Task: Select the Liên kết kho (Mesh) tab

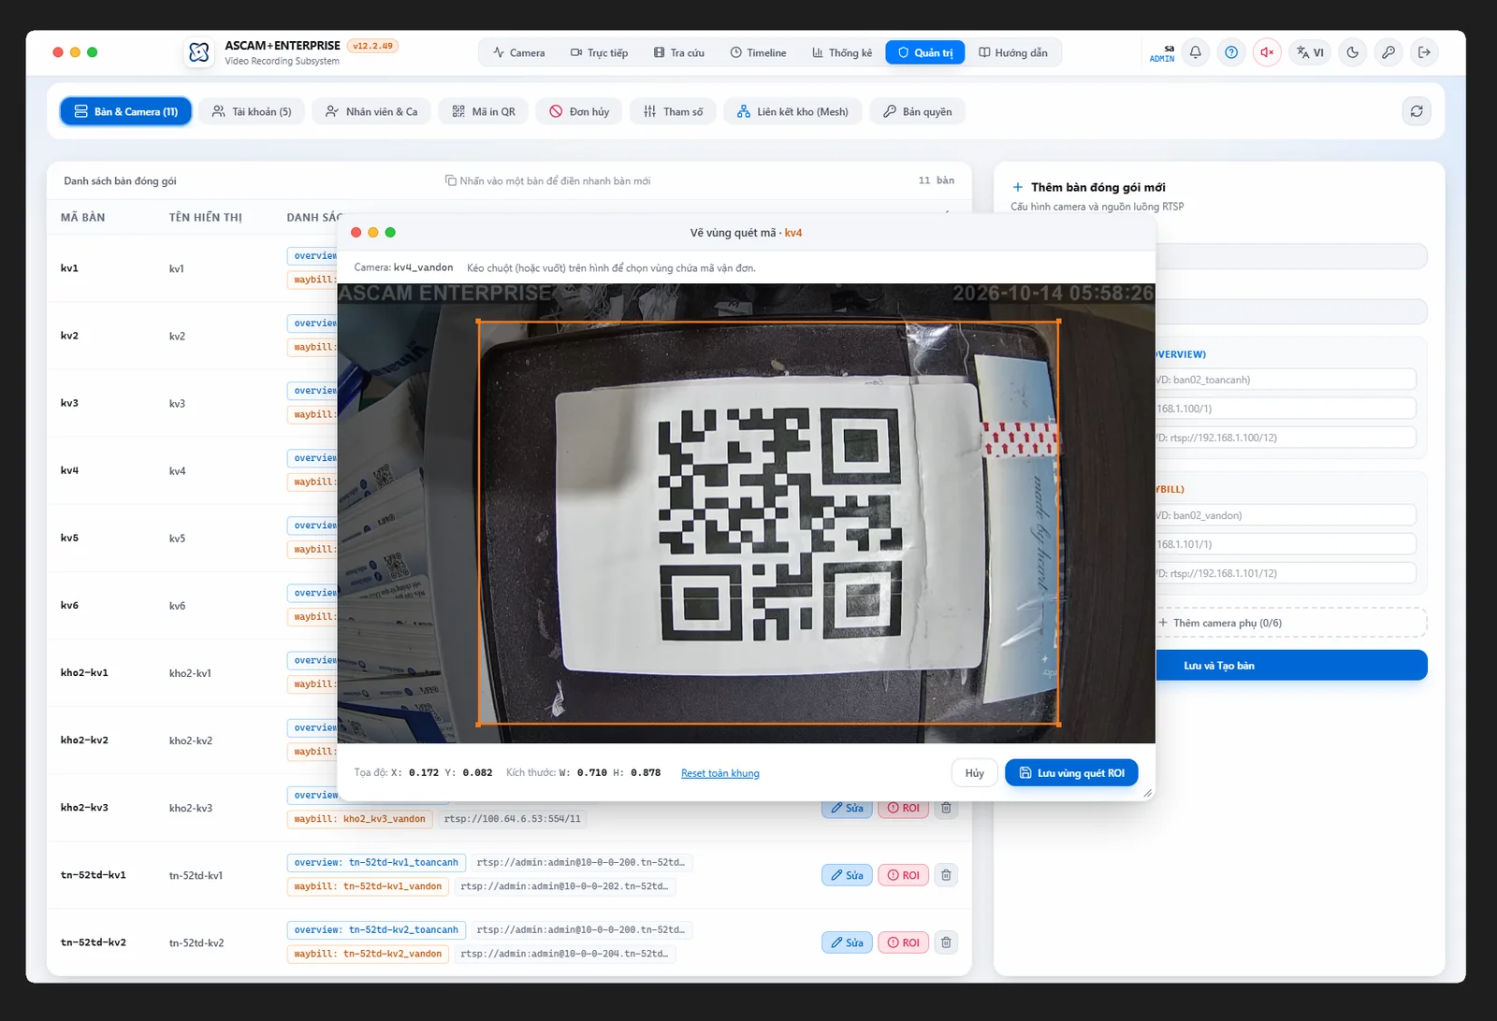Action: coord(792,111)
